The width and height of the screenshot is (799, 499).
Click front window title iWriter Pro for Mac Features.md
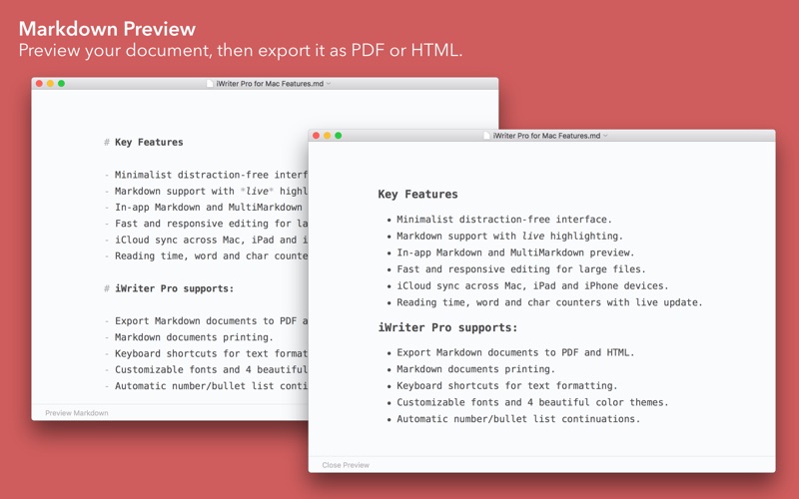[546, 136]
